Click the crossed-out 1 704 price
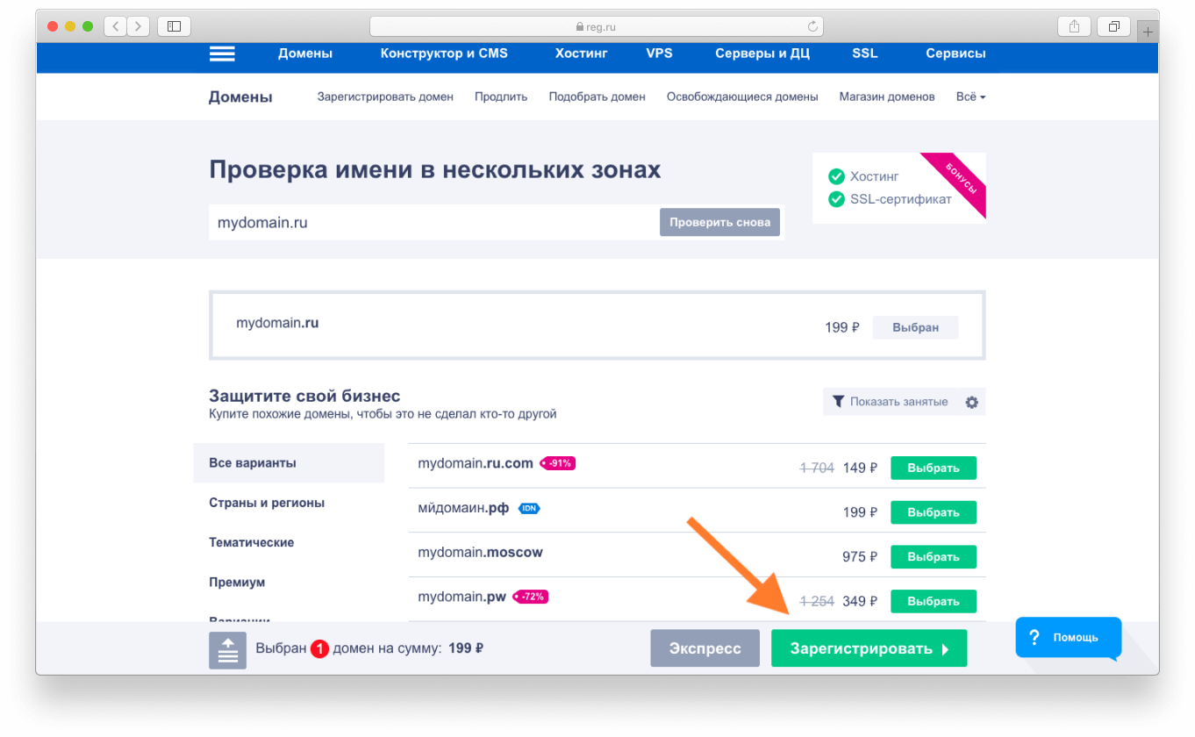 tap(817, 468)
